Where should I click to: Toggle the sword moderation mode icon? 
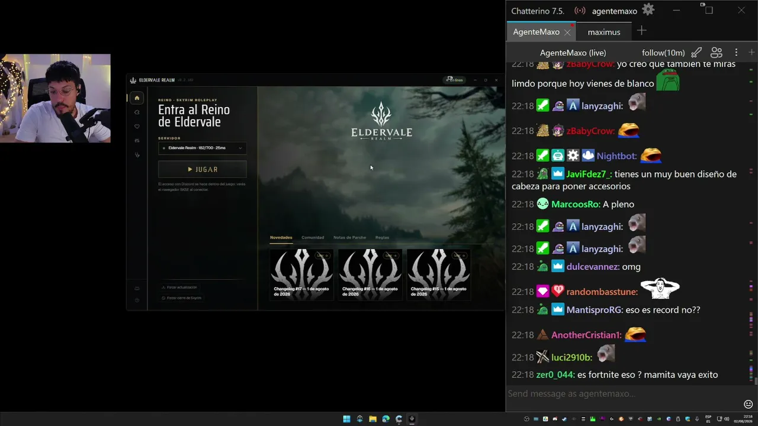tap(696, 53)
